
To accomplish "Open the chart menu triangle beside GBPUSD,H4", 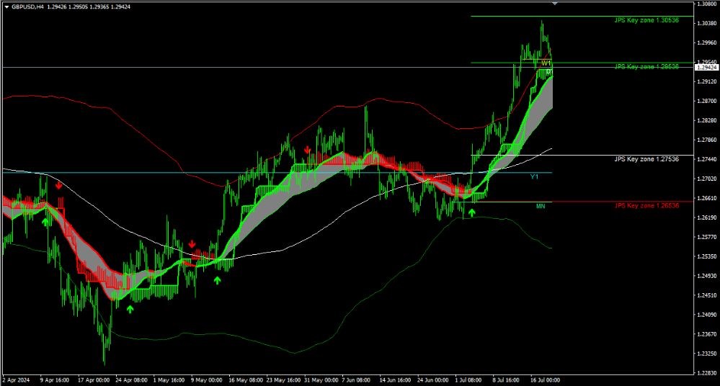I will tap(6, 7).
